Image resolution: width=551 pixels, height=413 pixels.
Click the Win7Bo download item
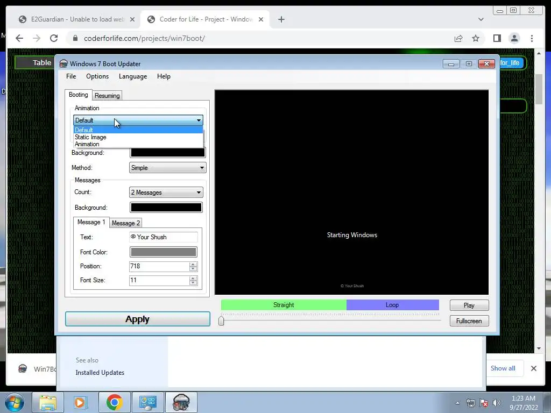click(x=37, y=369)
